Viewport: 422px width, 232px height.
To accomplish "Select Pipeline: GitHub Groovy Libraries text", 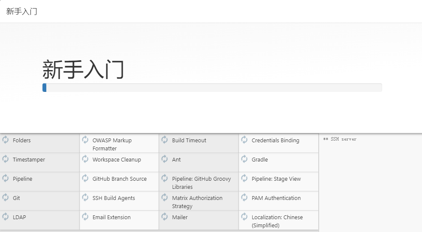I will 201,182.
